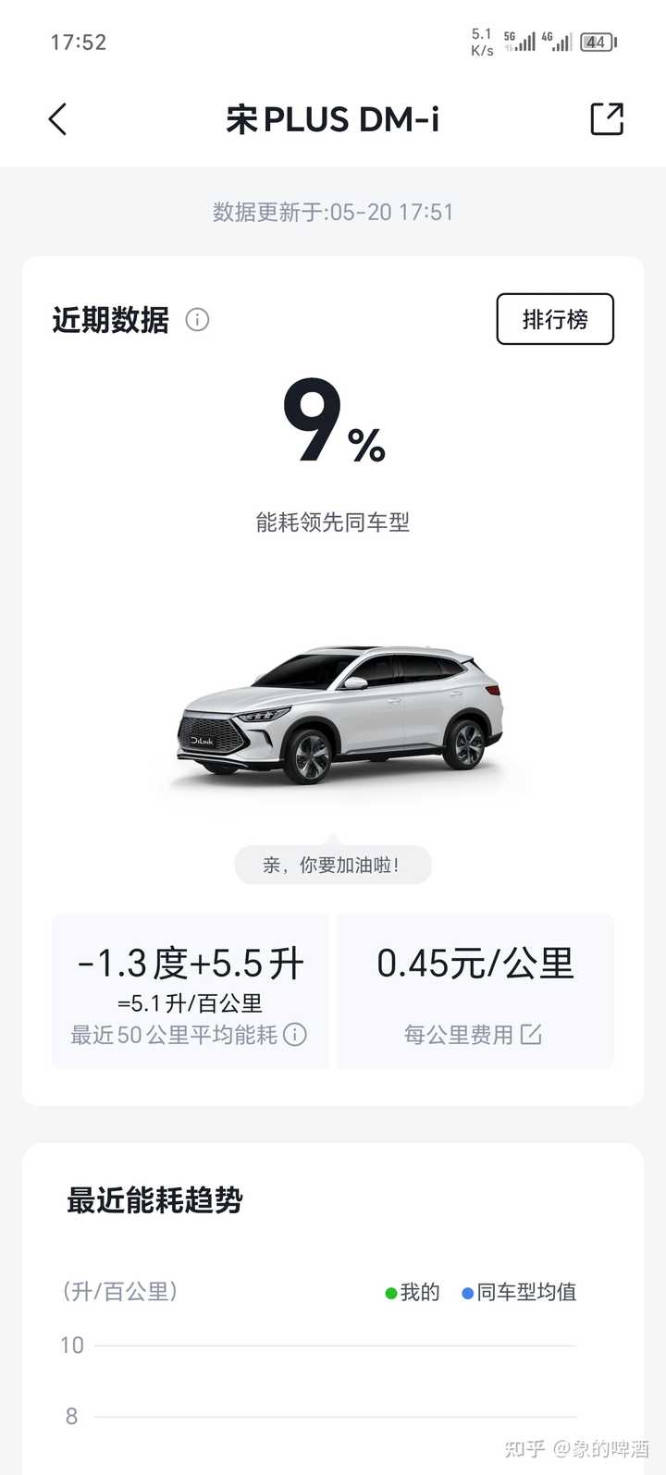Viewport: 666px width, 1475px height.
Task: Tap the 数据更新于 timestamp text
Action: point(333,212)
